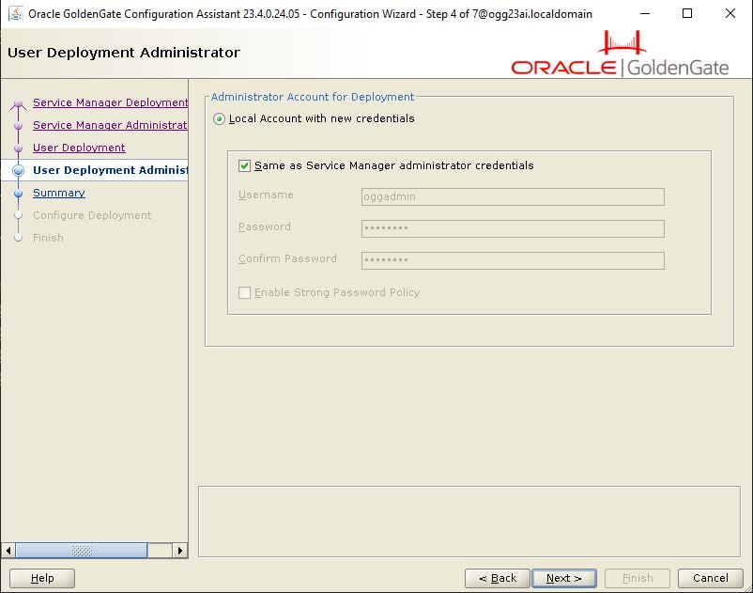The width and height of the screenshot is (753, 593).
Task: Click the Service Manager Deployment step bullet
Action: point(18,103)
